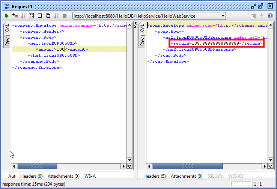Image resolution: width=277 pixels, height=189 pixels.
Task: Open request Headers (0) tab
Action: pyautogui.click(x=31, y=176)
